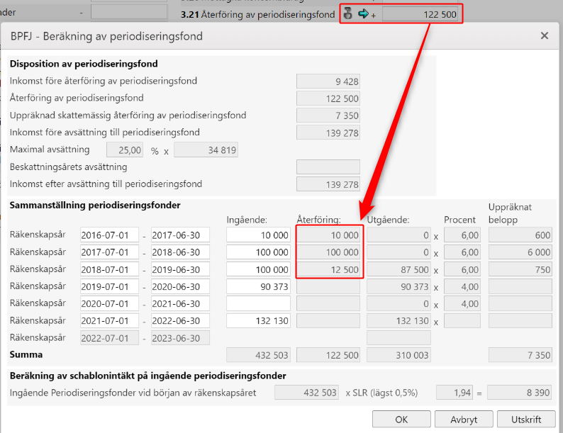Click Ingående field for 2018-07-01 year
Screen dimensions: 563x433
pos(258,269)
